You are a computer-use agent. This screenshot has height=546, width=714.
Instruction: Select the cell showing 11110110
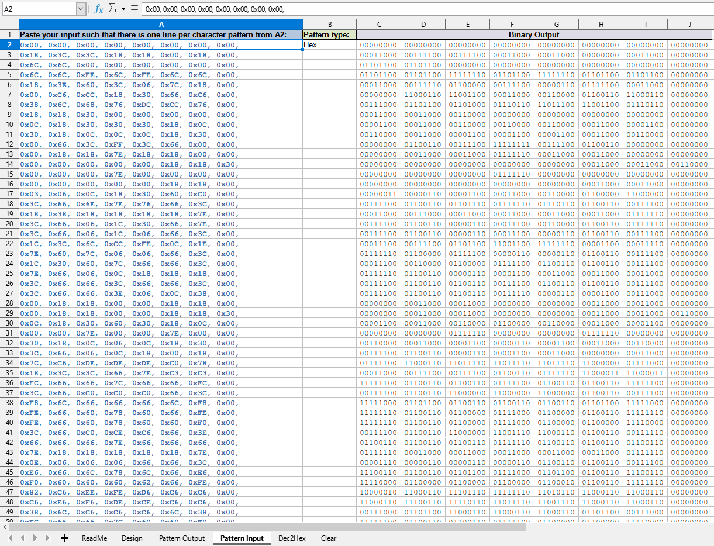[x=468, y=502]
